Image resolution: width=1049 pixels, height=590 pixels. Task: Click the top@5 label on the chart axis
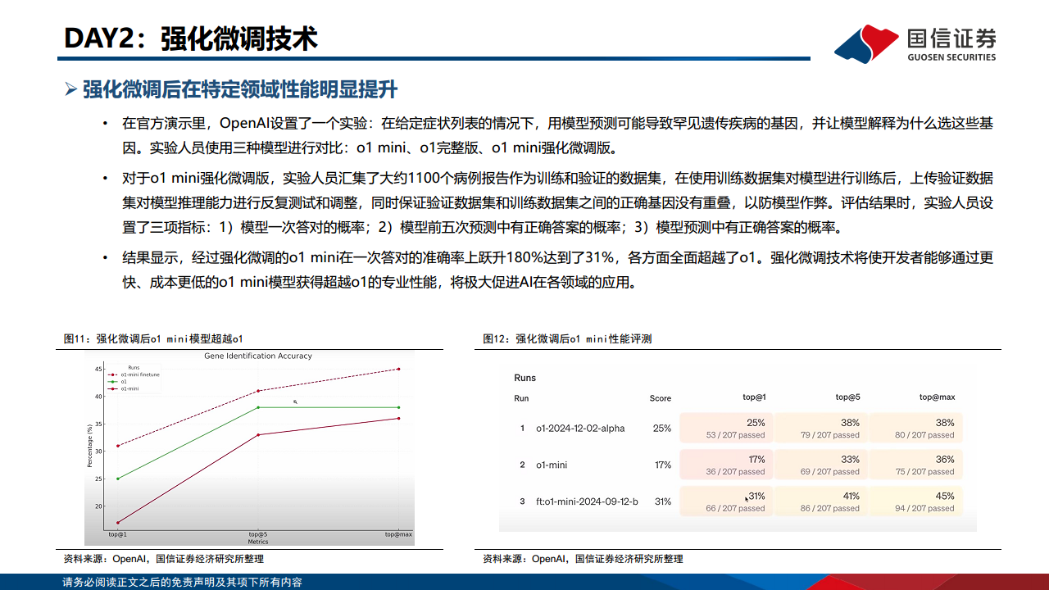coord(258,534)
